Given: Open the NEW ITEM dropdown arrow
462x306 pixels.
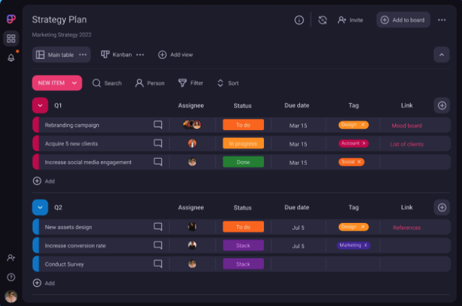Looking at the screenshot, I should coord(74,83).
